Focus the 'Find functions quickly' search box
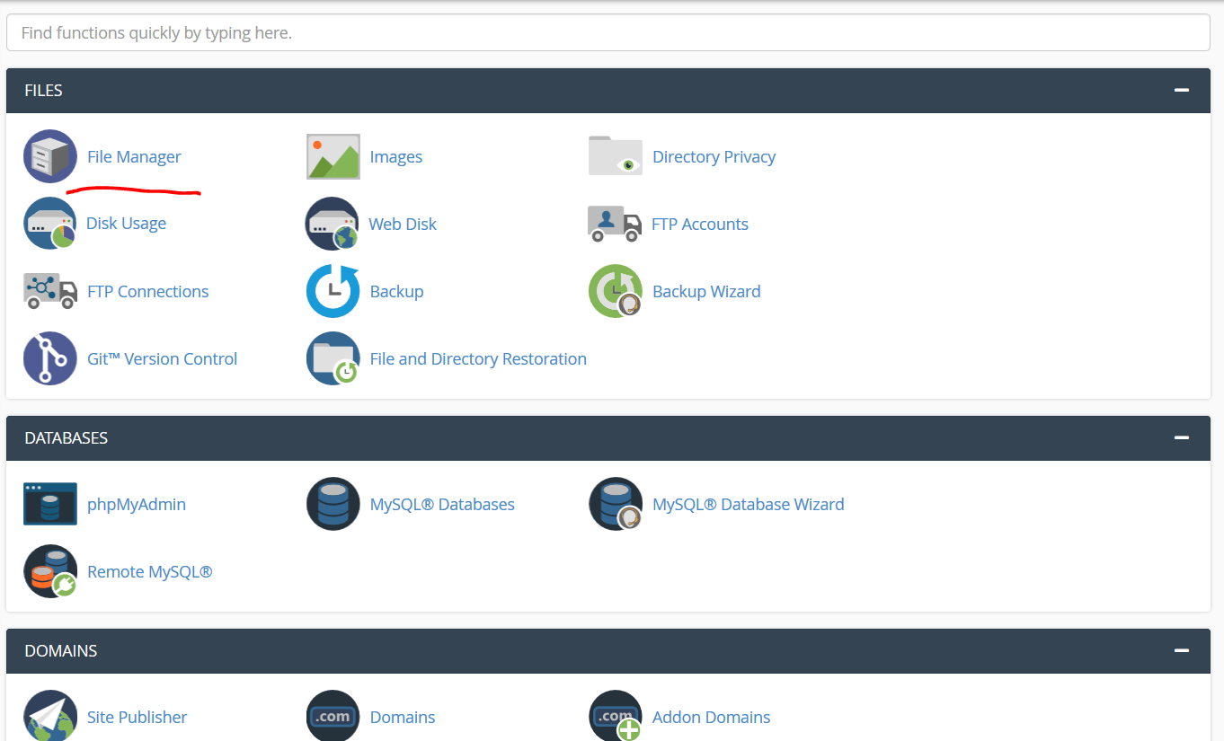Screen dimensions: 1224x741 coord(608,33)
